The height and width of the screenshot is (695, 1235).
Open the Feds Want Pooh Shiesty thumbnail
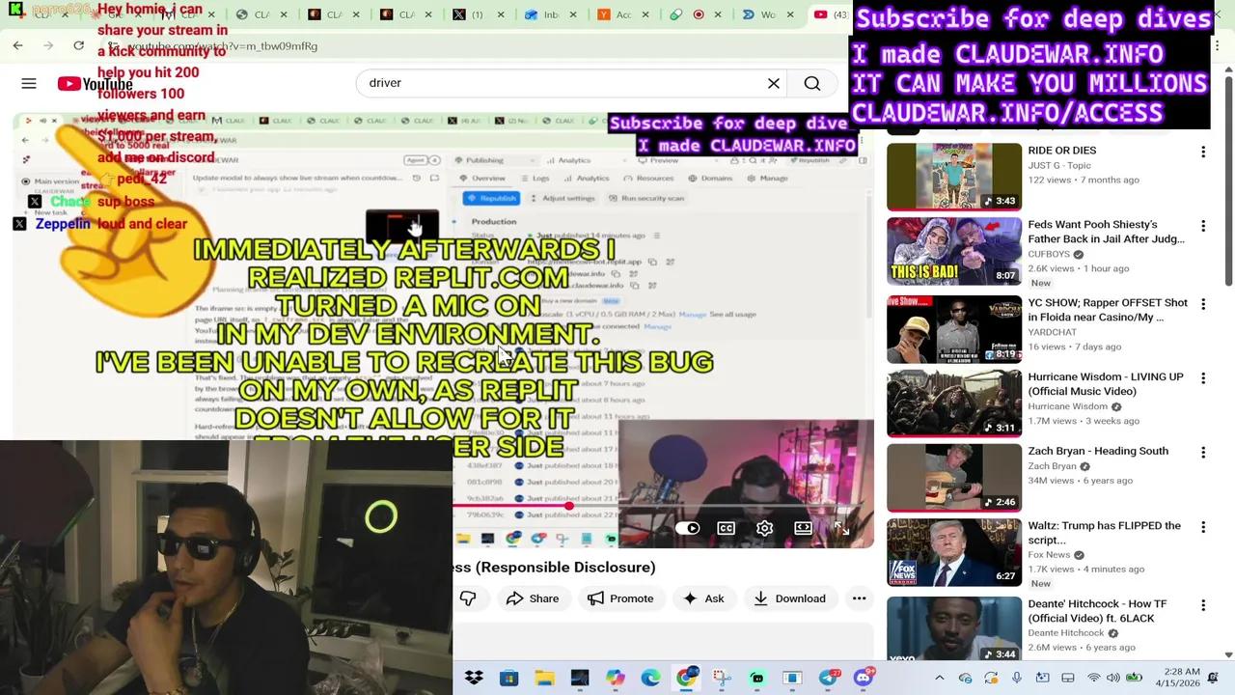[x=954, y=251]
